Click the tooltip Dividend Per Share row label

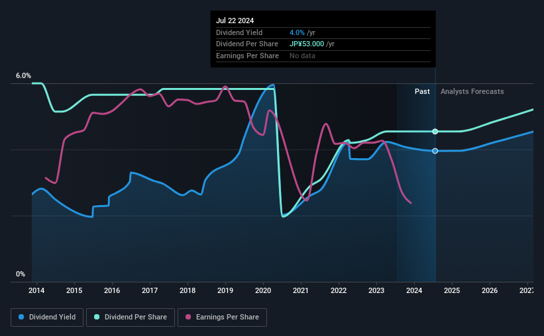point(247,44)
